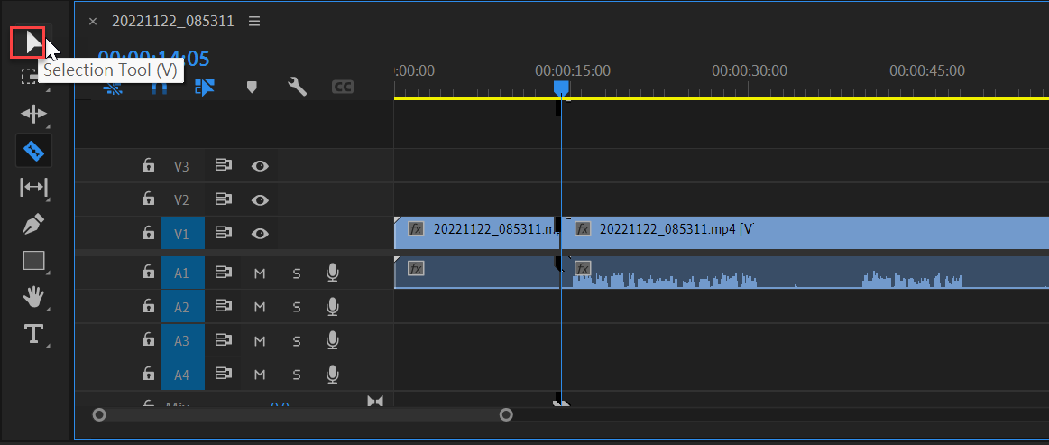This screenshot has width=1049, height=445.
Task: Toggle lock on track A3
Action: [149, 340]
